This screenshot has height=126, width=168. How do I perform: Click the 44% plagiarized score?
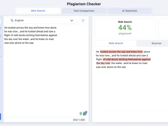[125, 28]
